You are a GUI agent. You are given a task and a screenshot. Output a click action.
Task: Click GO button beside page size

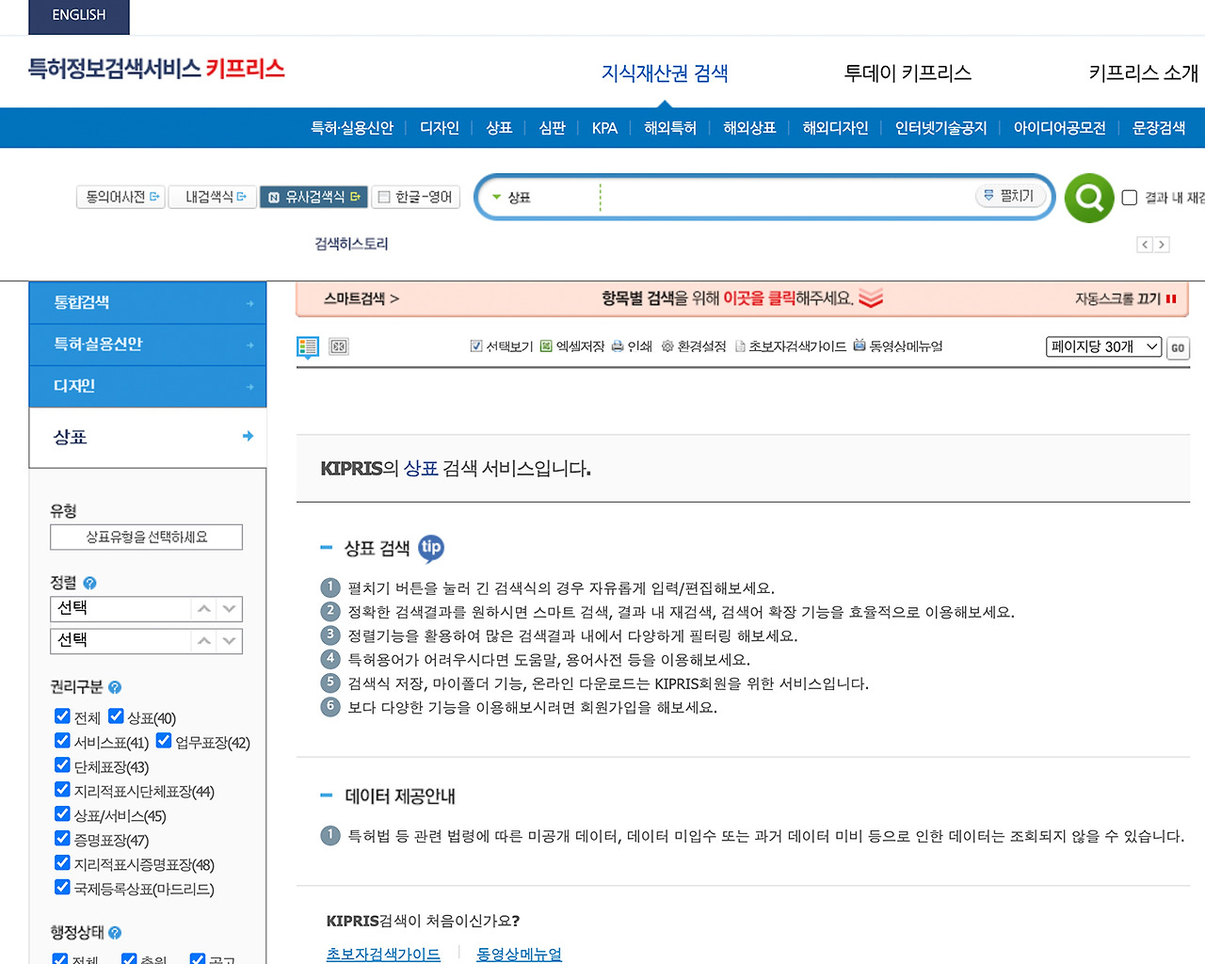pyautogui.click(x=1178, y=347)
